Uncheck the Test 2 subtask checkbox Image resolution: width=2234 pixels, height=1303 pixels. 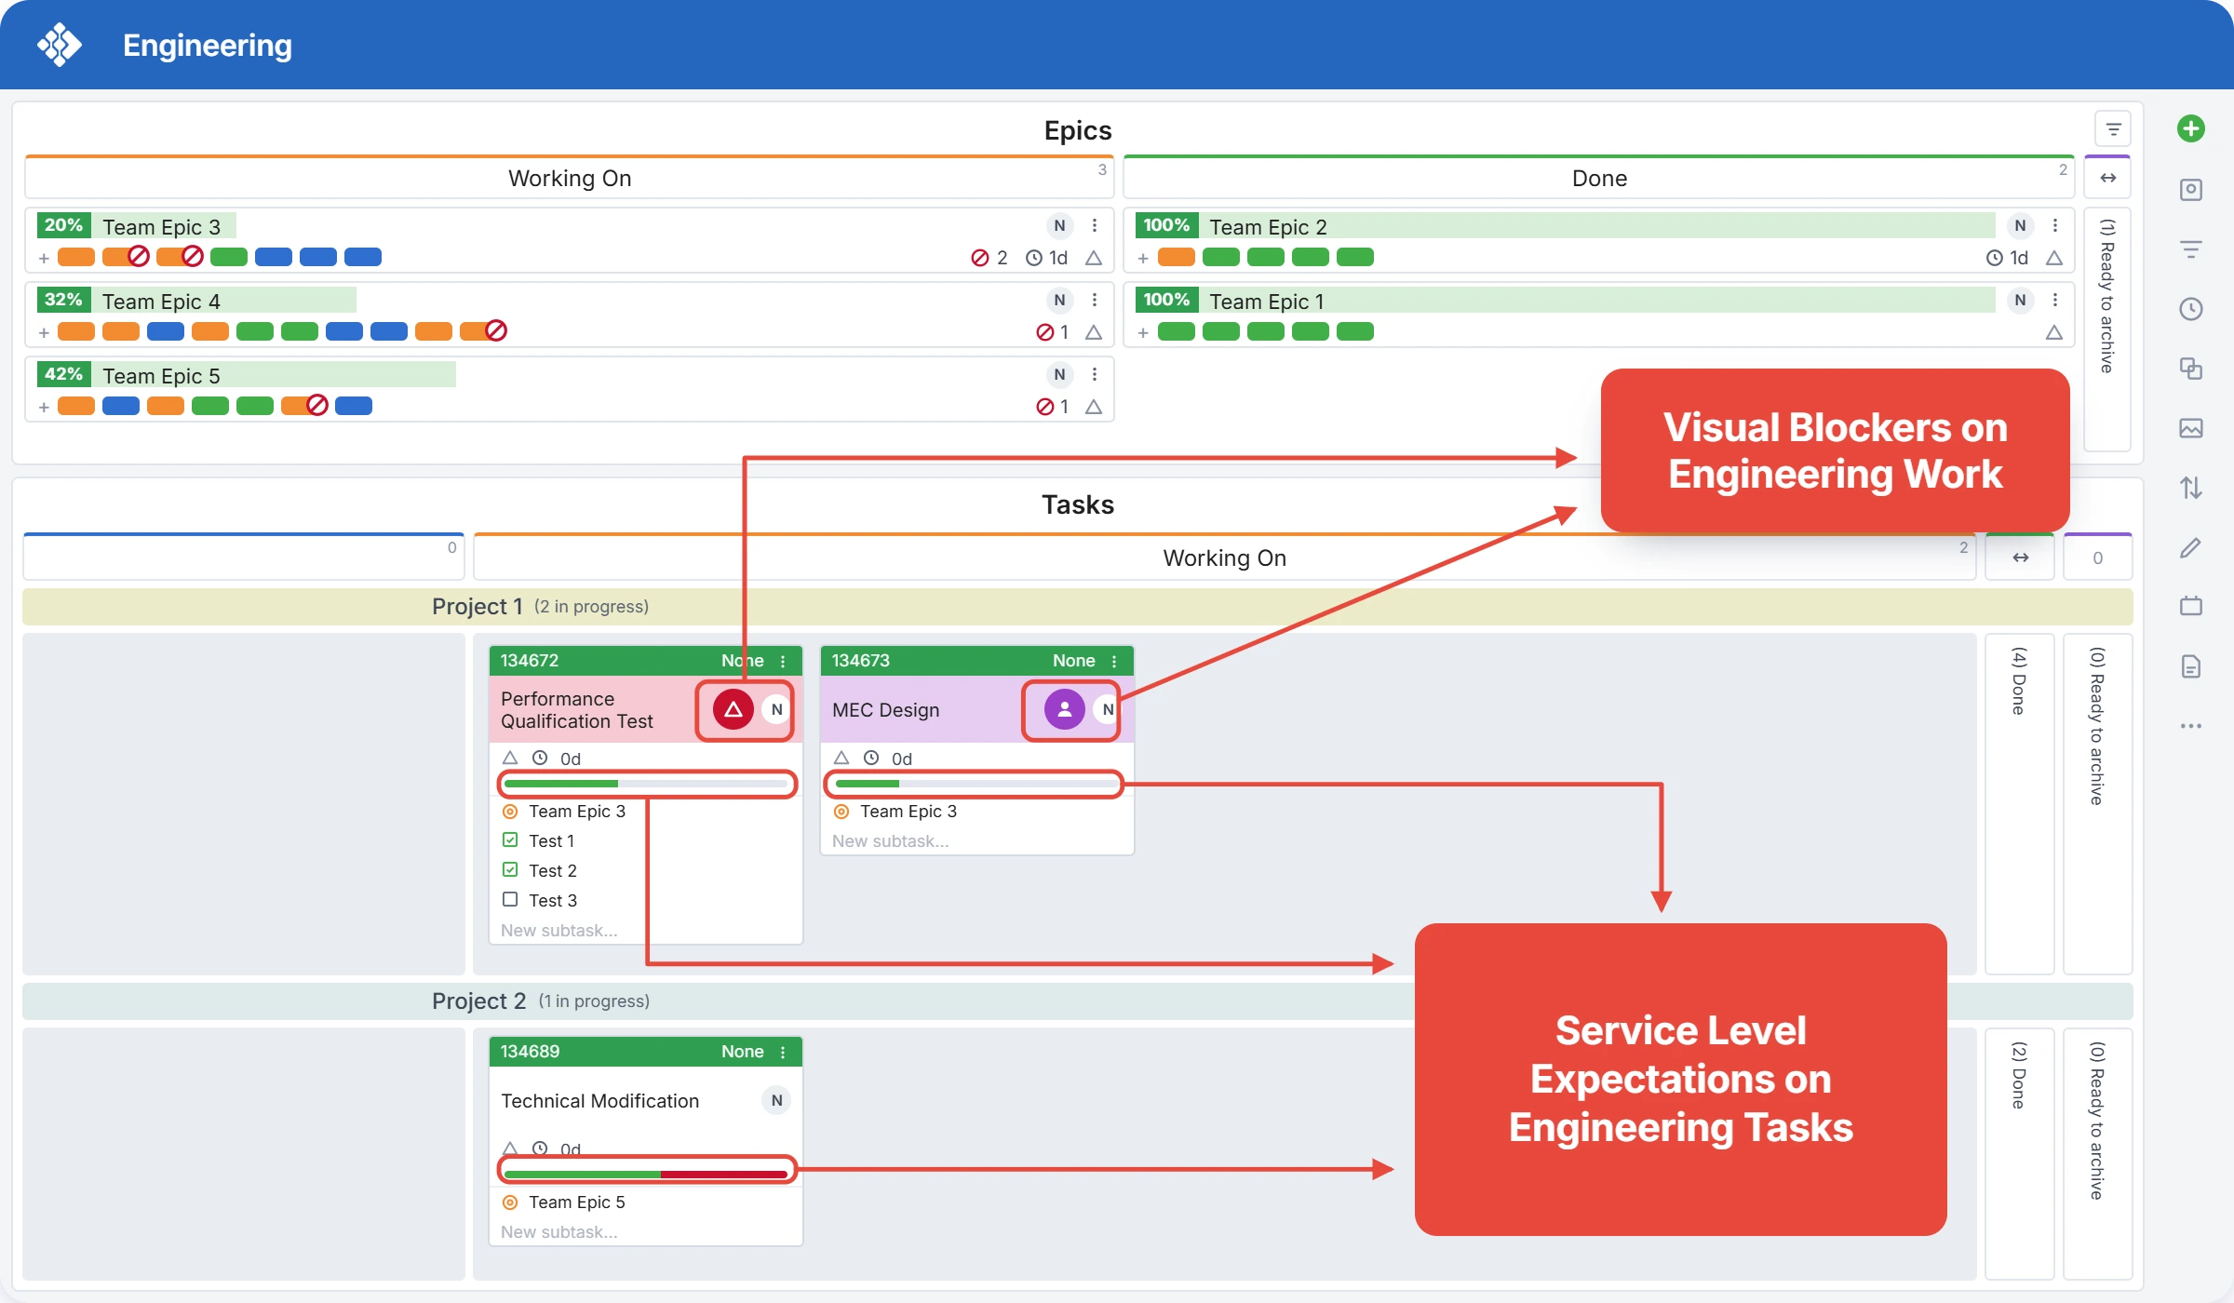[x=510, y=869]
